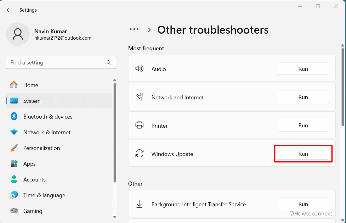Open Network & internet settings
This screenshot has height=223, width=346.
(59, 132)
